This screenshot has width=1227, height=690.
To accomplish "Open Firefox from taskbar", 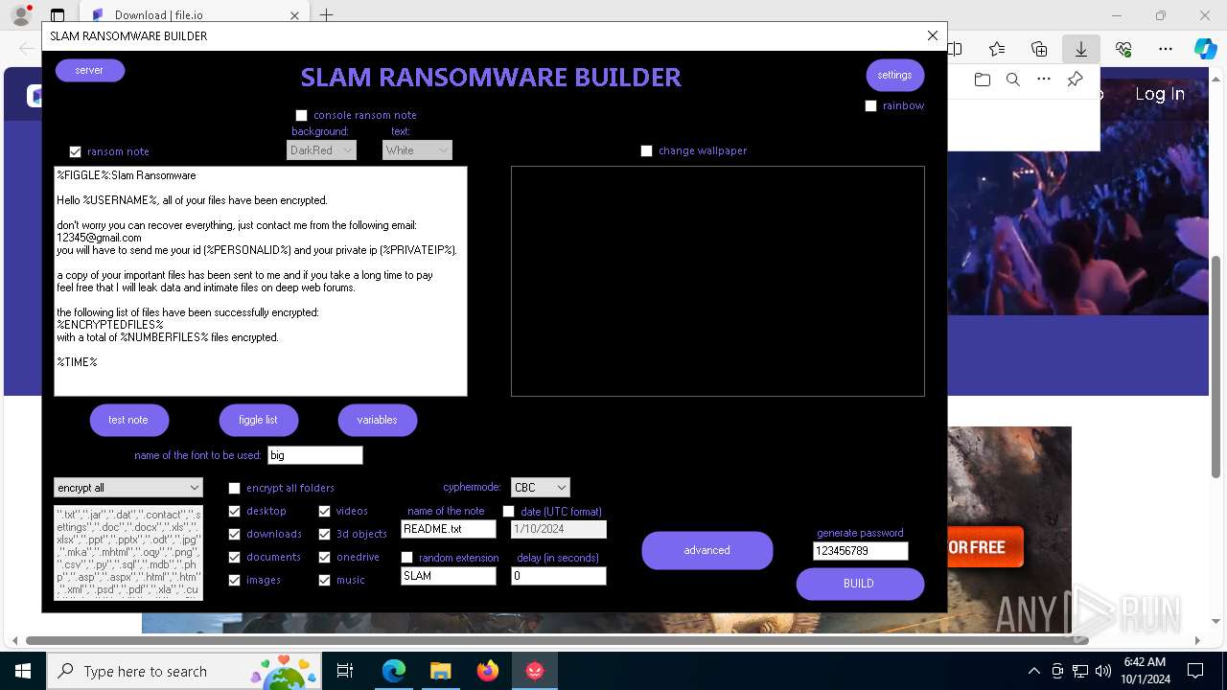I will pyautogui.click(x=488, y=671).
